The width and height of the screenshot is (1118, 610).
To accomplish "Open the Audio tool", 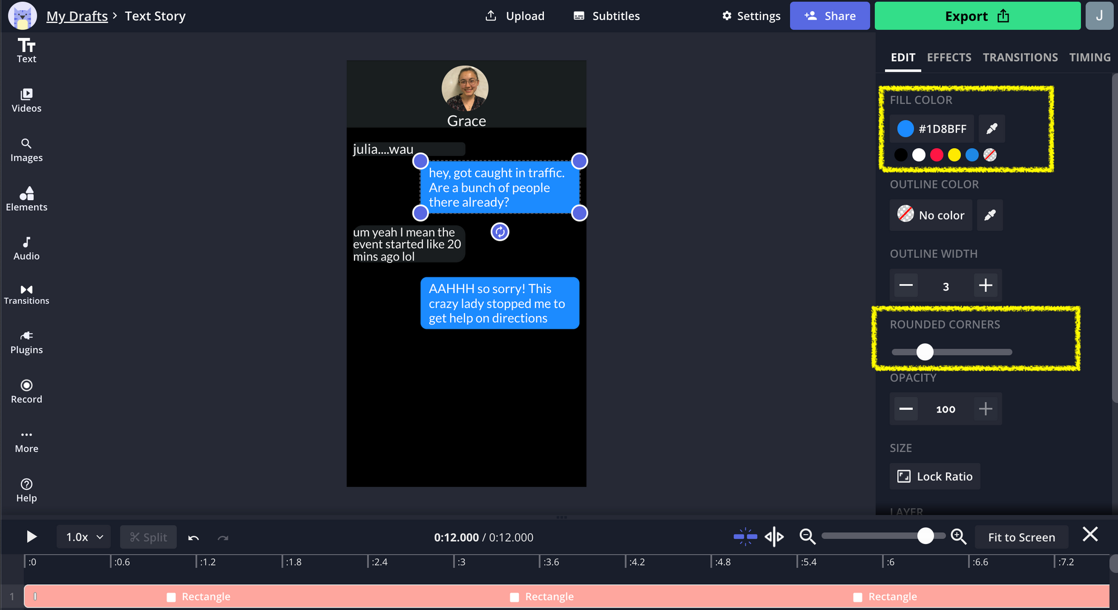I will [x=26, y=248].
